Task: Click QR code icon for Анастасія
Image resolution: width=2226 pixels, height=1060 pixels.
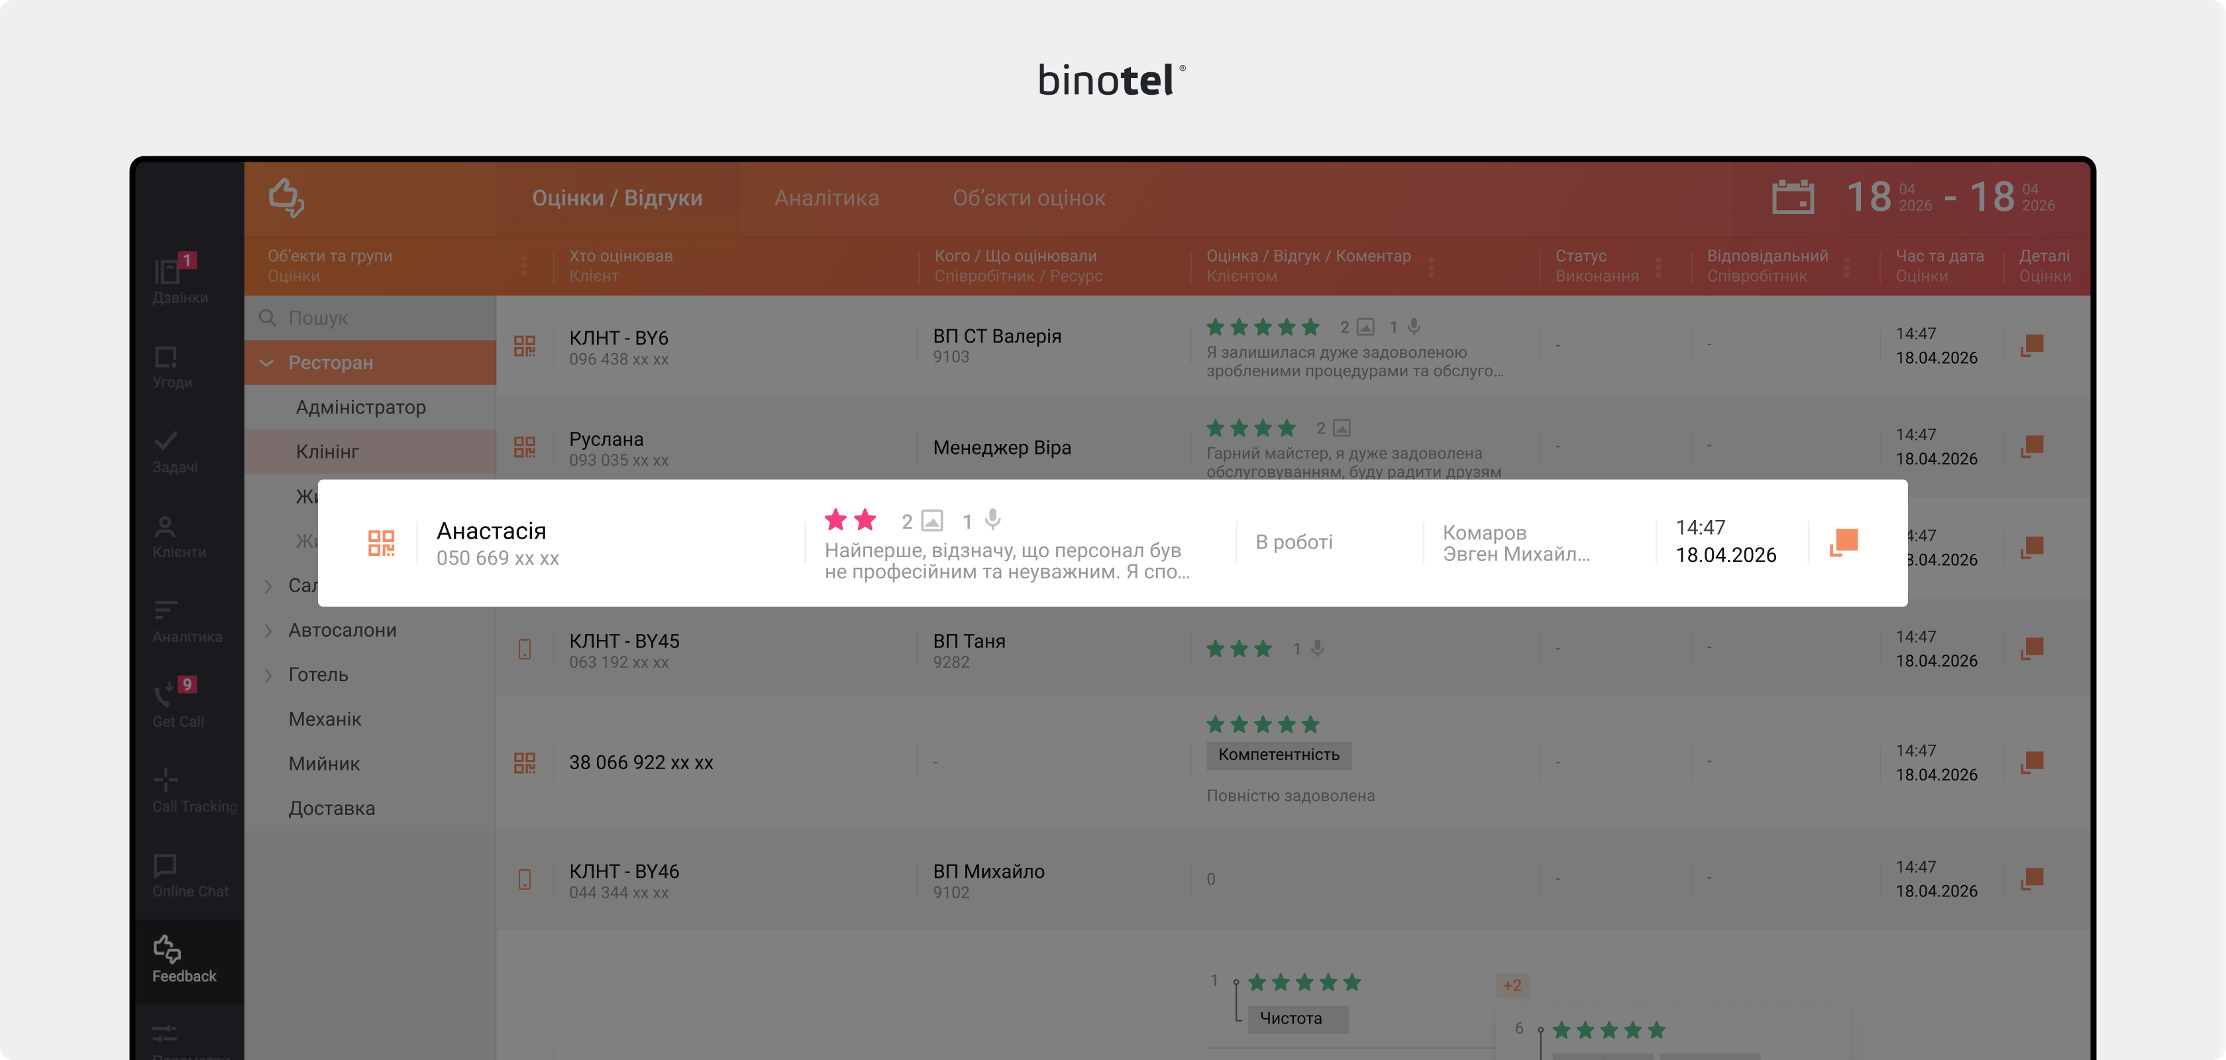Action: (x=381, y=543)
